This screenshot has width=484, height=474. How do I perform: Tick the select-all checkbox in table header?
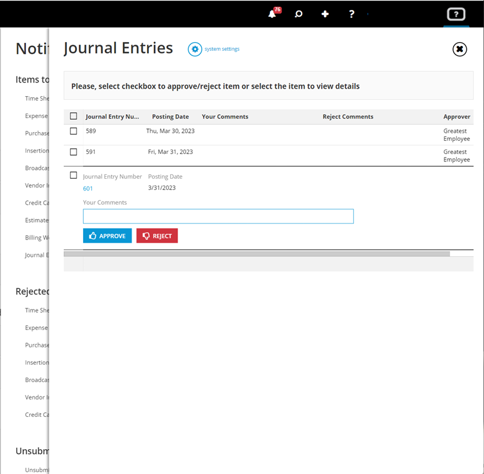73,116
